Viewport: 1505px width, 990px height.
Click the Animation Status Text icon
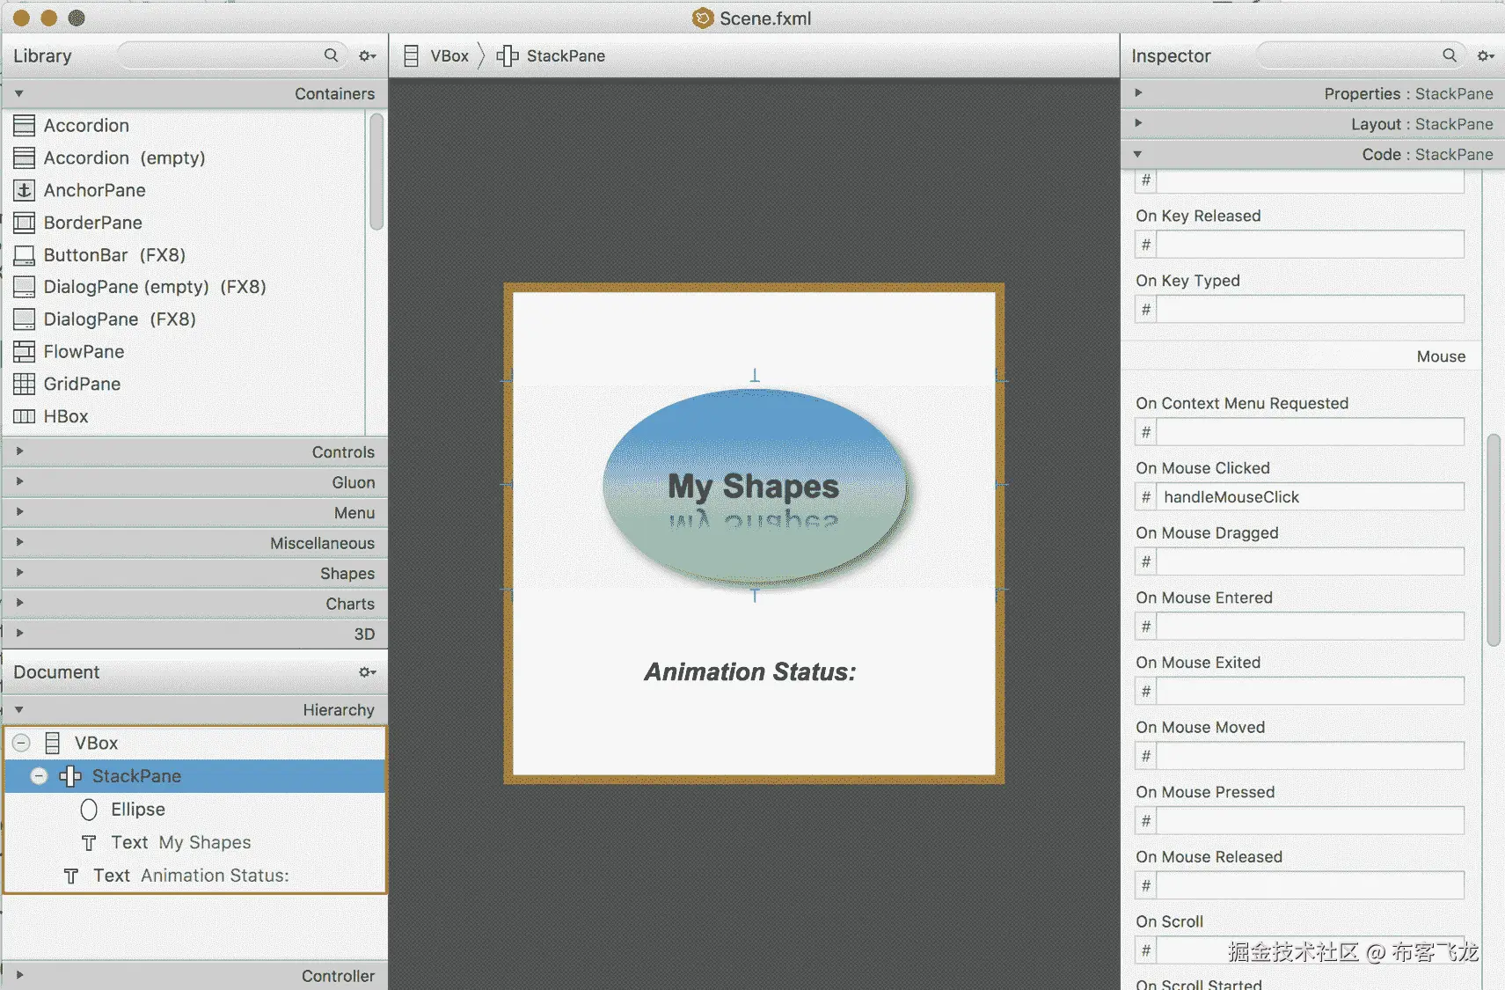pos(71,876)
